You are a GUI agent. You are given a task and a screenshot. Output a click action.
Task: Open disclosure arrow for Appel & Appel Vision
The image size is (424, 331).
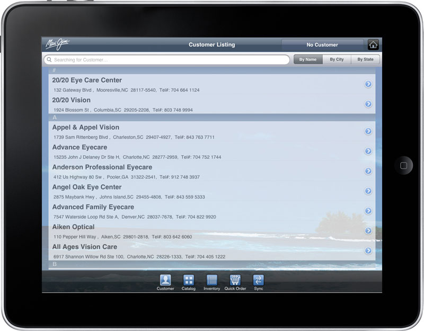(x=368, y=131)
